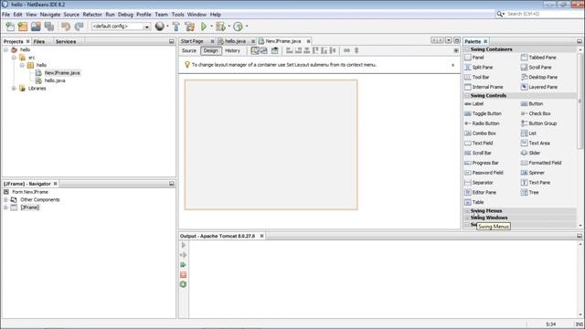The image size is (585, 329).
Task: Toggle Selection Mode in form designer
Action: (x=255, y=50)
